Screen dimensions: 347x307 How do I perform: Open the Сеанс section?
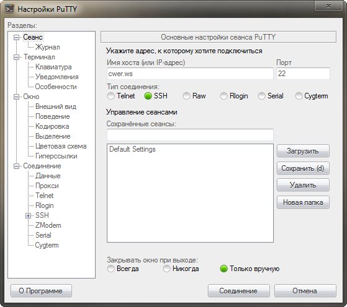coord(33,37)
